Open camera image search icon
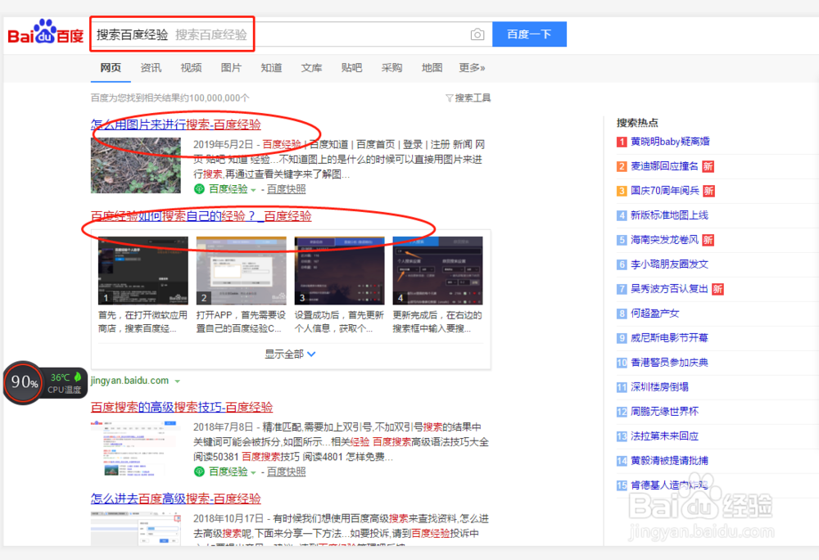Screen dimensions: 819x560 pos(477,34)
